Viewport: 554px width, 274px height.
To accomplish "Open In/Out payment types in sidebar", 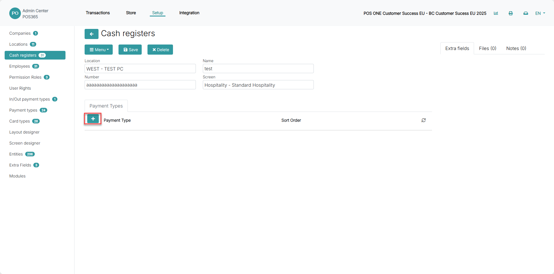I will (35, 99).
